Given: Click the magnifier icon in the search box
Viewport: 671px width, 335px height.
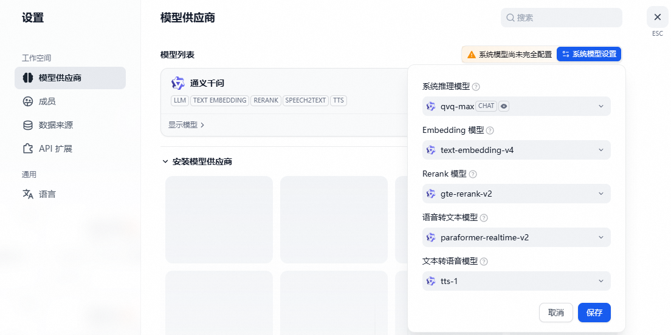Looking at the screenshot, I should click(x=510, y=18).
